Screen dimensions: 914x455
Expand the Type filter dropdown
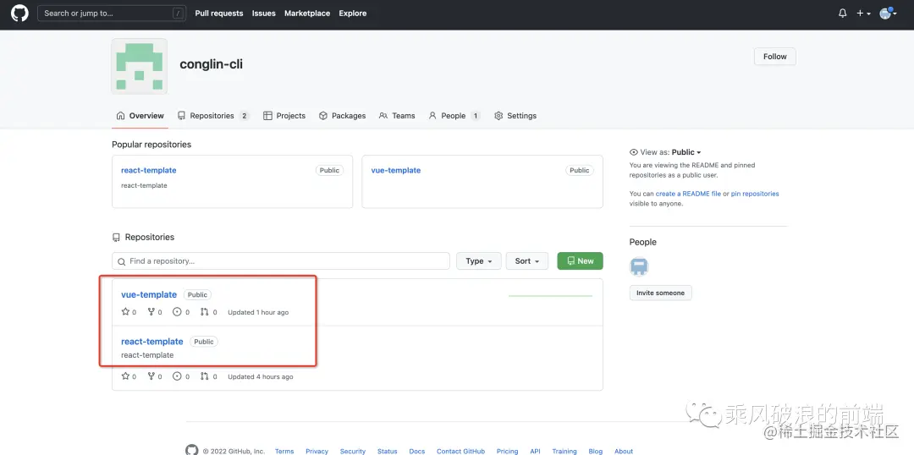click(478, 261)
